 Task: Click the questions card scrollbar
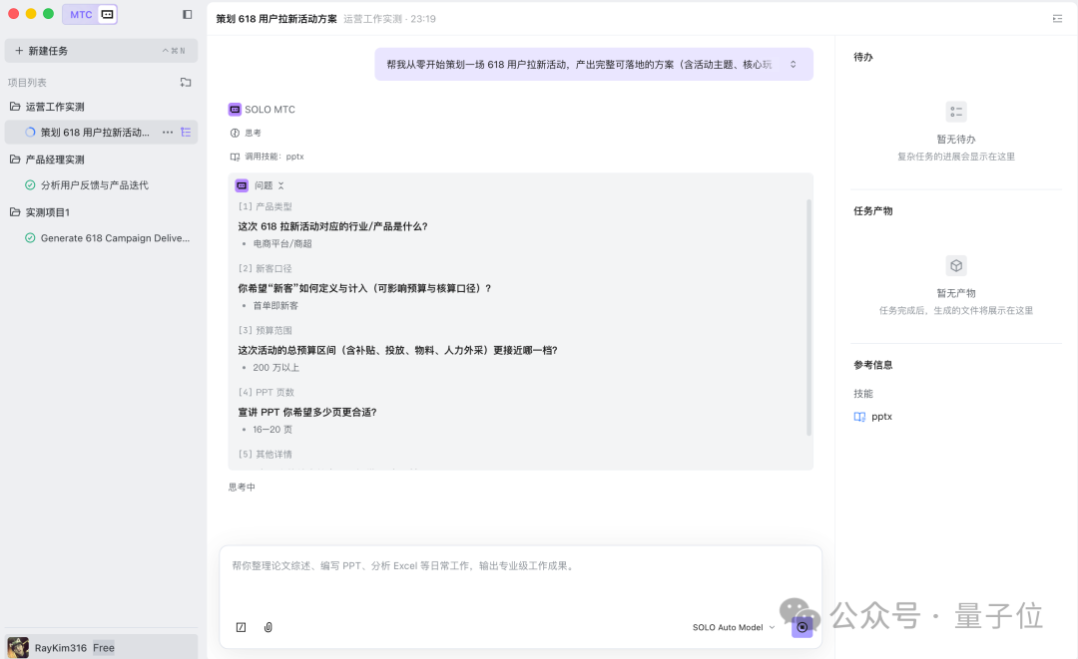pos(808,317)
